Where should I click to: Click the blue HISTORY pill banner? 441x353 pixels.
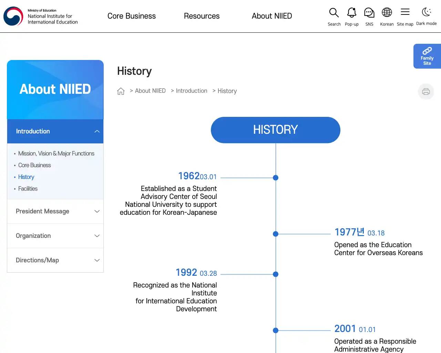click(x=276, y=130)
